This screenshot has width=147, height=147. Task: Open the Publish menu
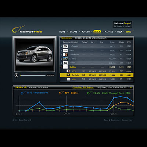(x=86, y=32)
